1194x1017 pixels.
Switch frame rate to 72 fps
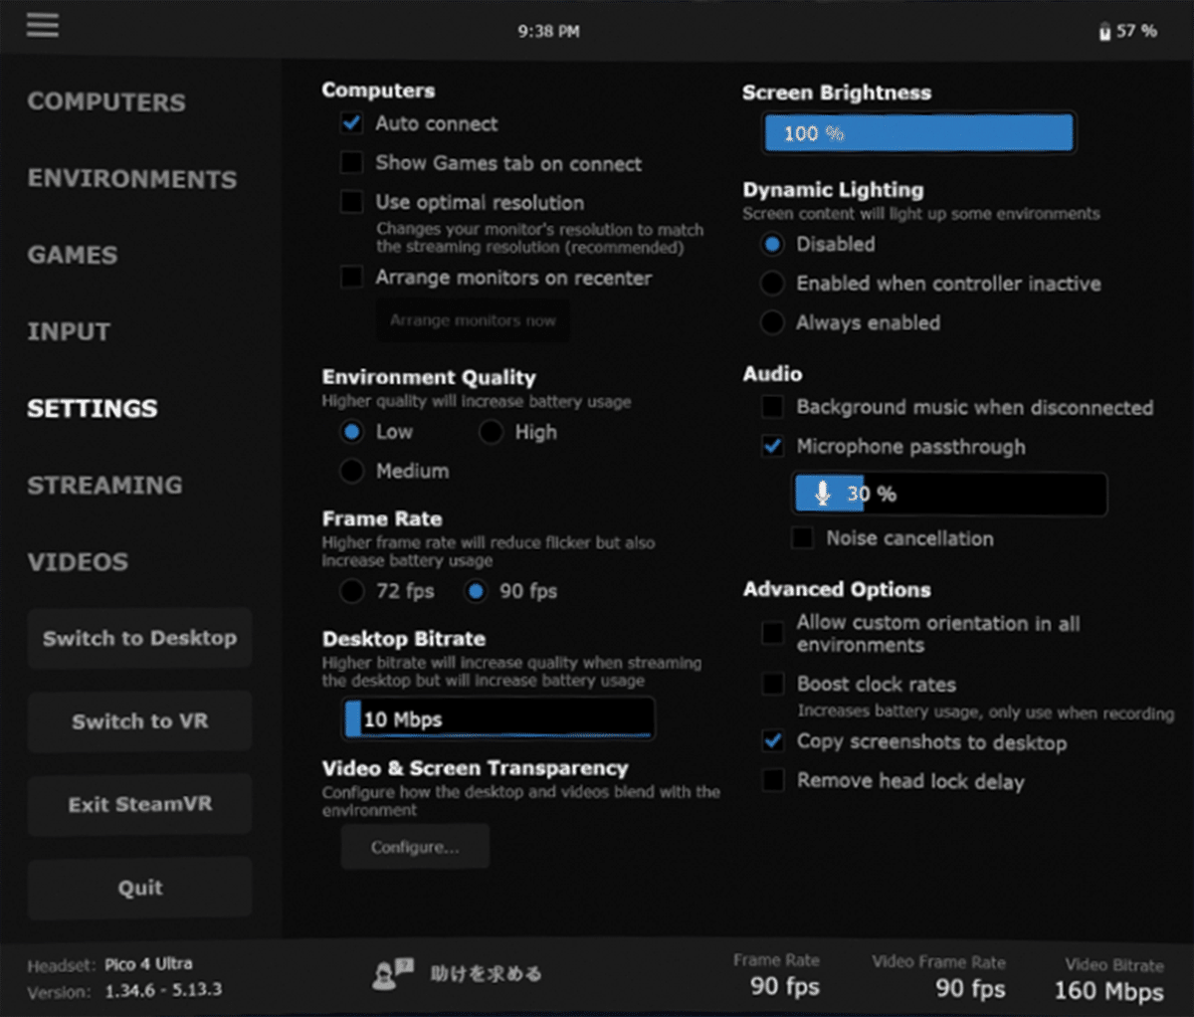[351, 591]
